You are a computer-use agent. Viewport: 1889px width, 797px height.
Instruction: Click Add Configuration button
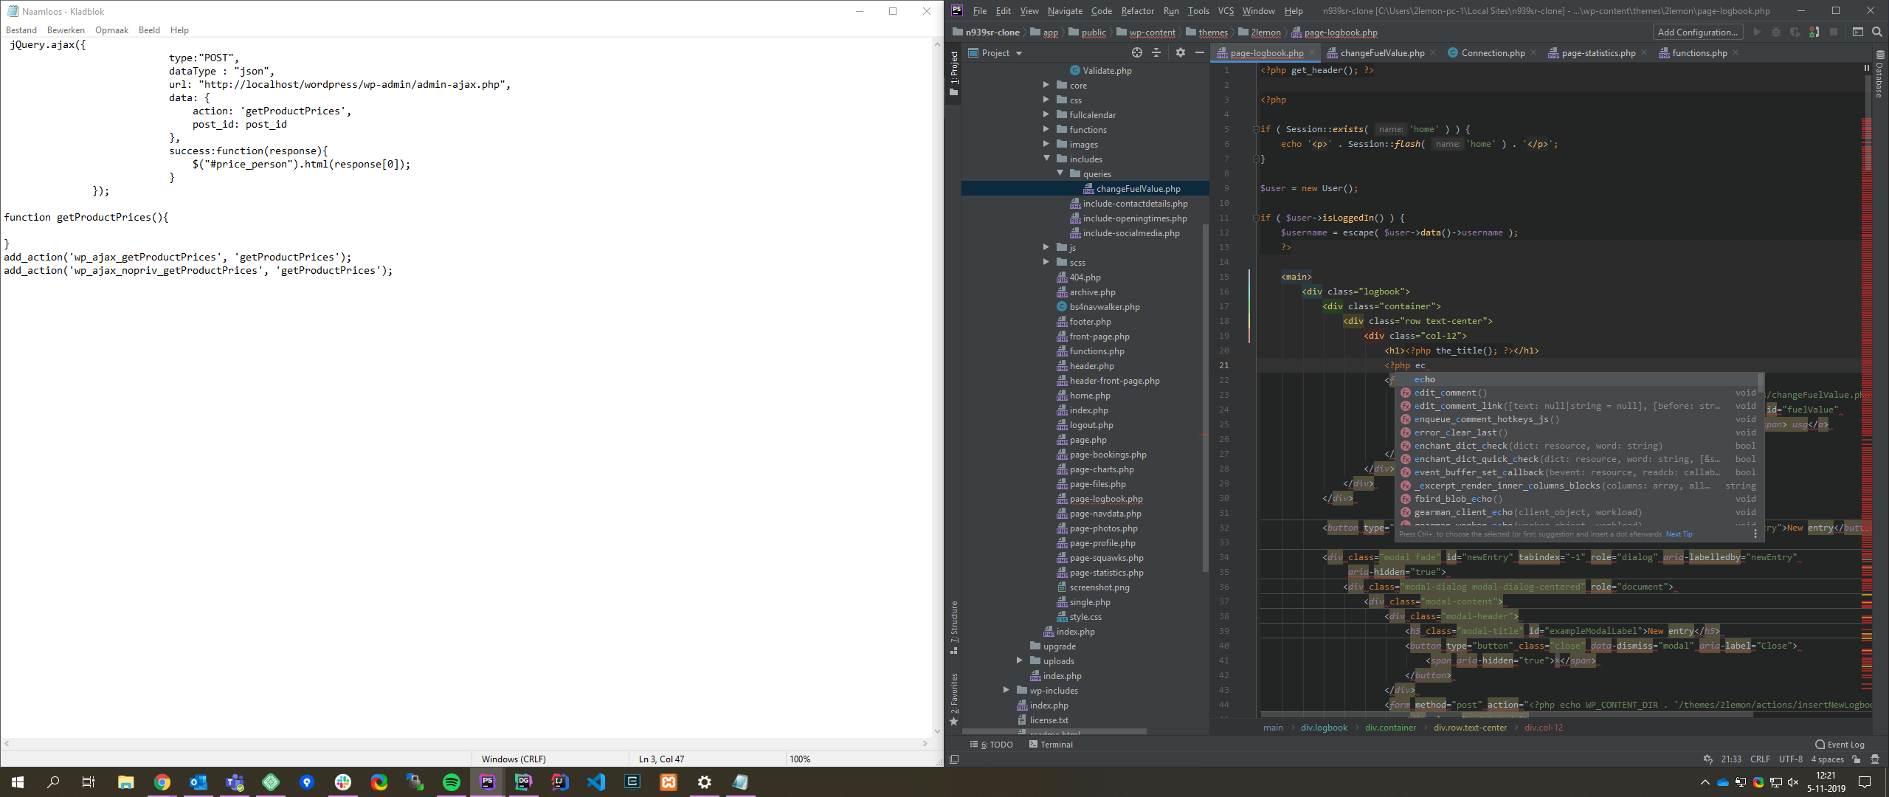click(1697, 32)
